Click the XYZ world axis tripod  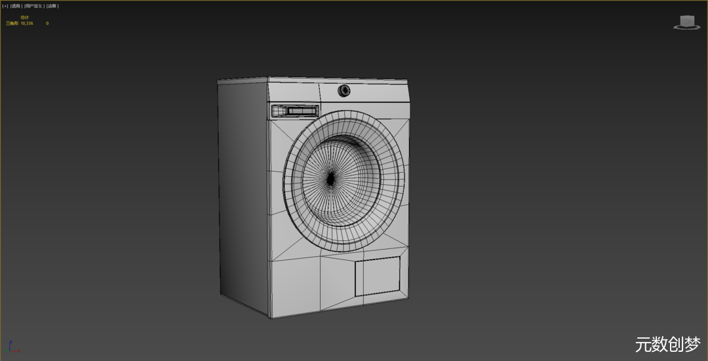point(12,347)
